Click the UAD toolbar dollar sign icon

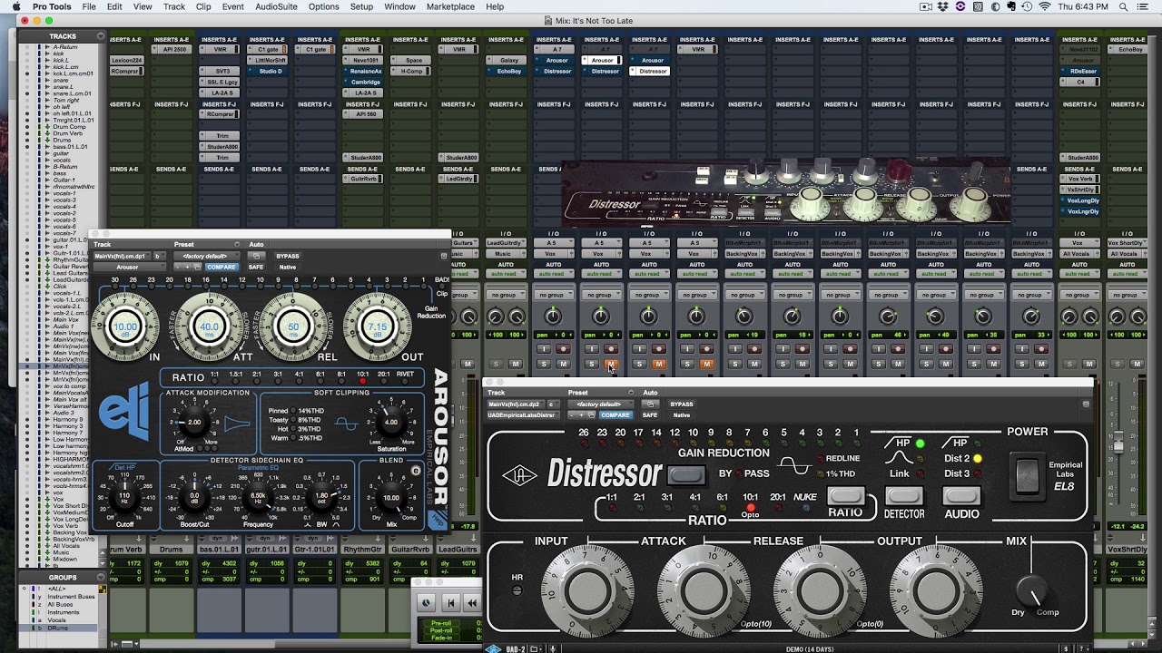point(1067,648)
